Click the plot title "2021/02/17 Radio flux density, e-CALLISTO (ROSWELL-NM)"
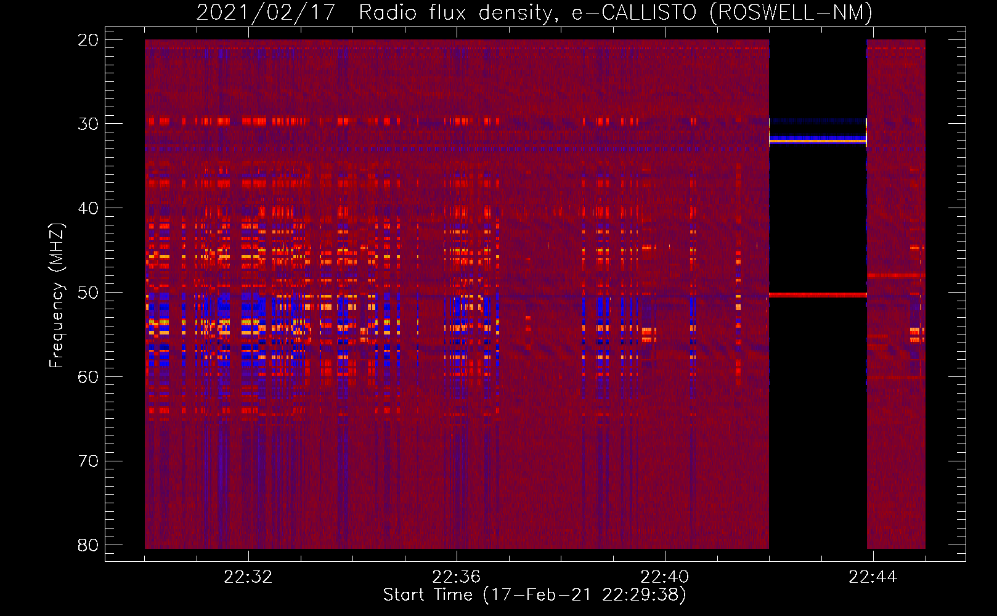 click(534, 12)
